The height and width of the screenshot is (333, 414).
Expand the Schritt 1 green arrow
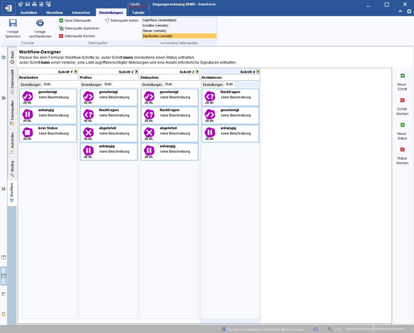pyautogui.click(x=76, y=72)
